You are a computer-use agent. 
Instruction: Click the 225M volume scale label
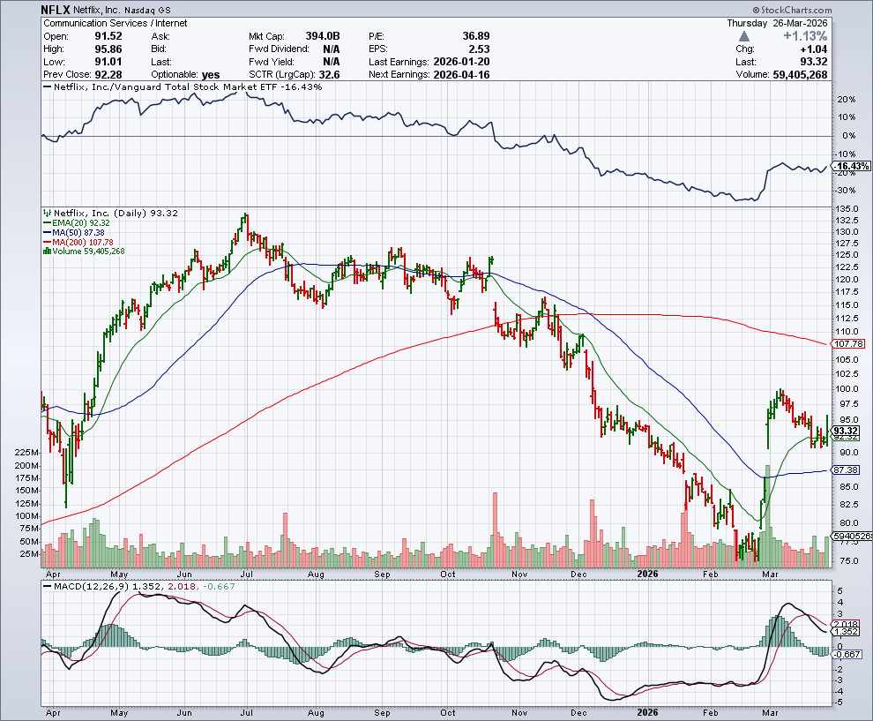coord(26,453)
